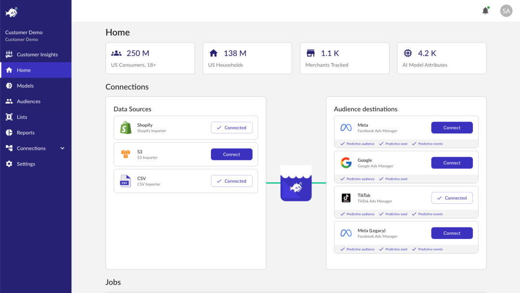
Task: Click the Connected button for CSV Importer
Action: pyautogui.click(x=232, y=181)
